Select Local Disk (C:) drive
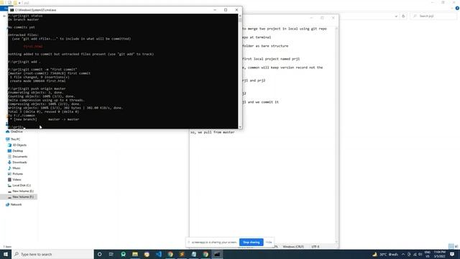 22,186
